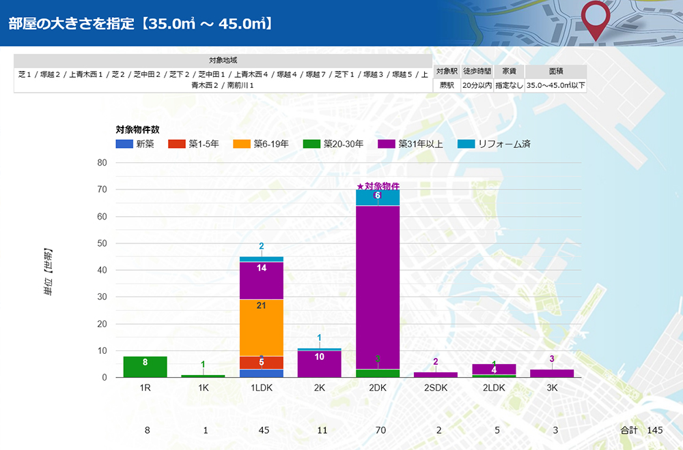Click the ★対象物件 marker label

coord(378,185)
